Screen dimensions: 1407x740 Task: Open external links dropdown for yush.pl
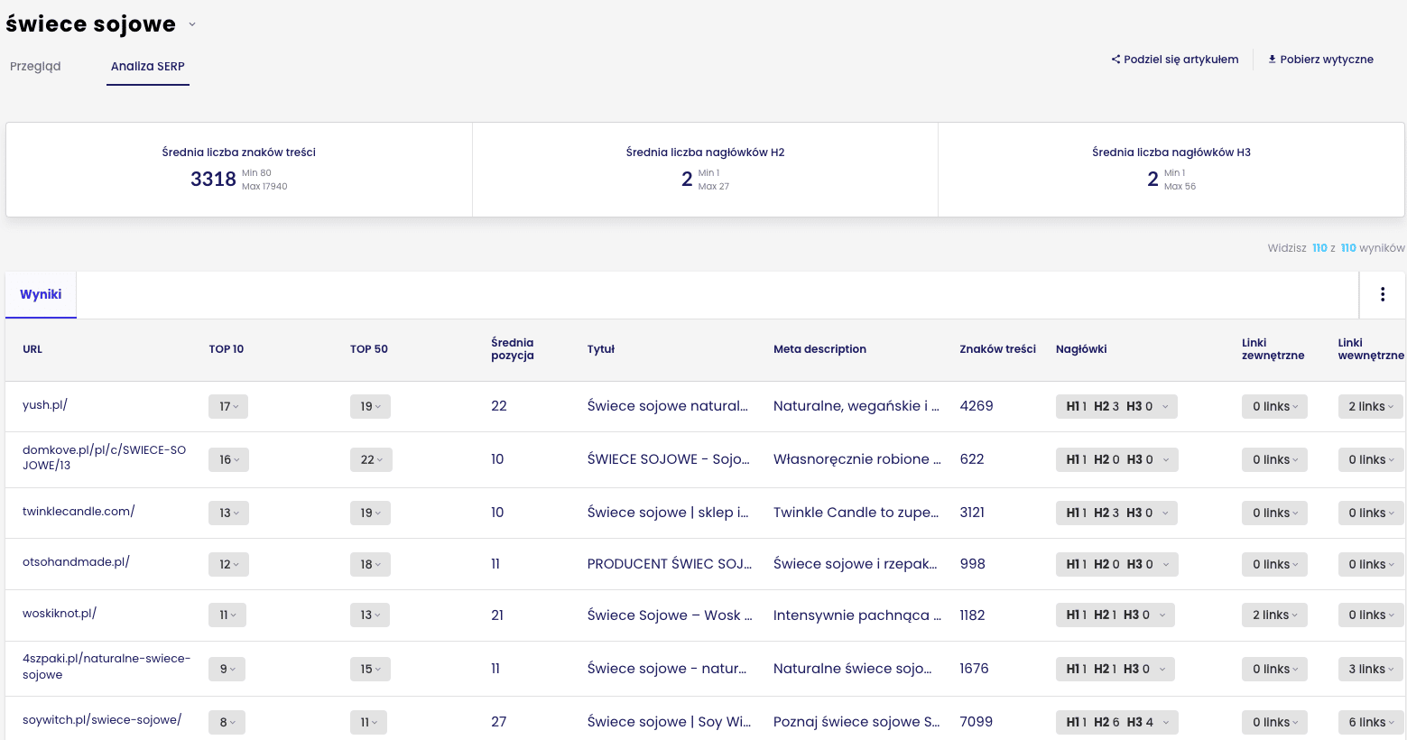[1274, 406]
